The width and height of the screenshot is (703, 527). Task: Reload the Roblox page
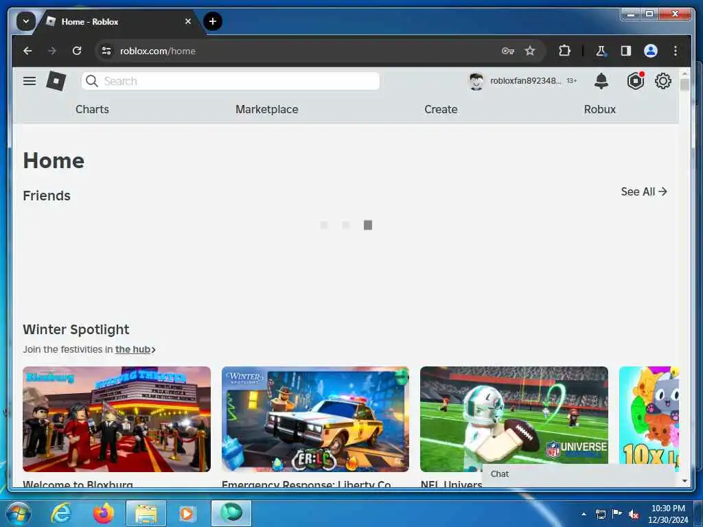click(x=77, y=51)
